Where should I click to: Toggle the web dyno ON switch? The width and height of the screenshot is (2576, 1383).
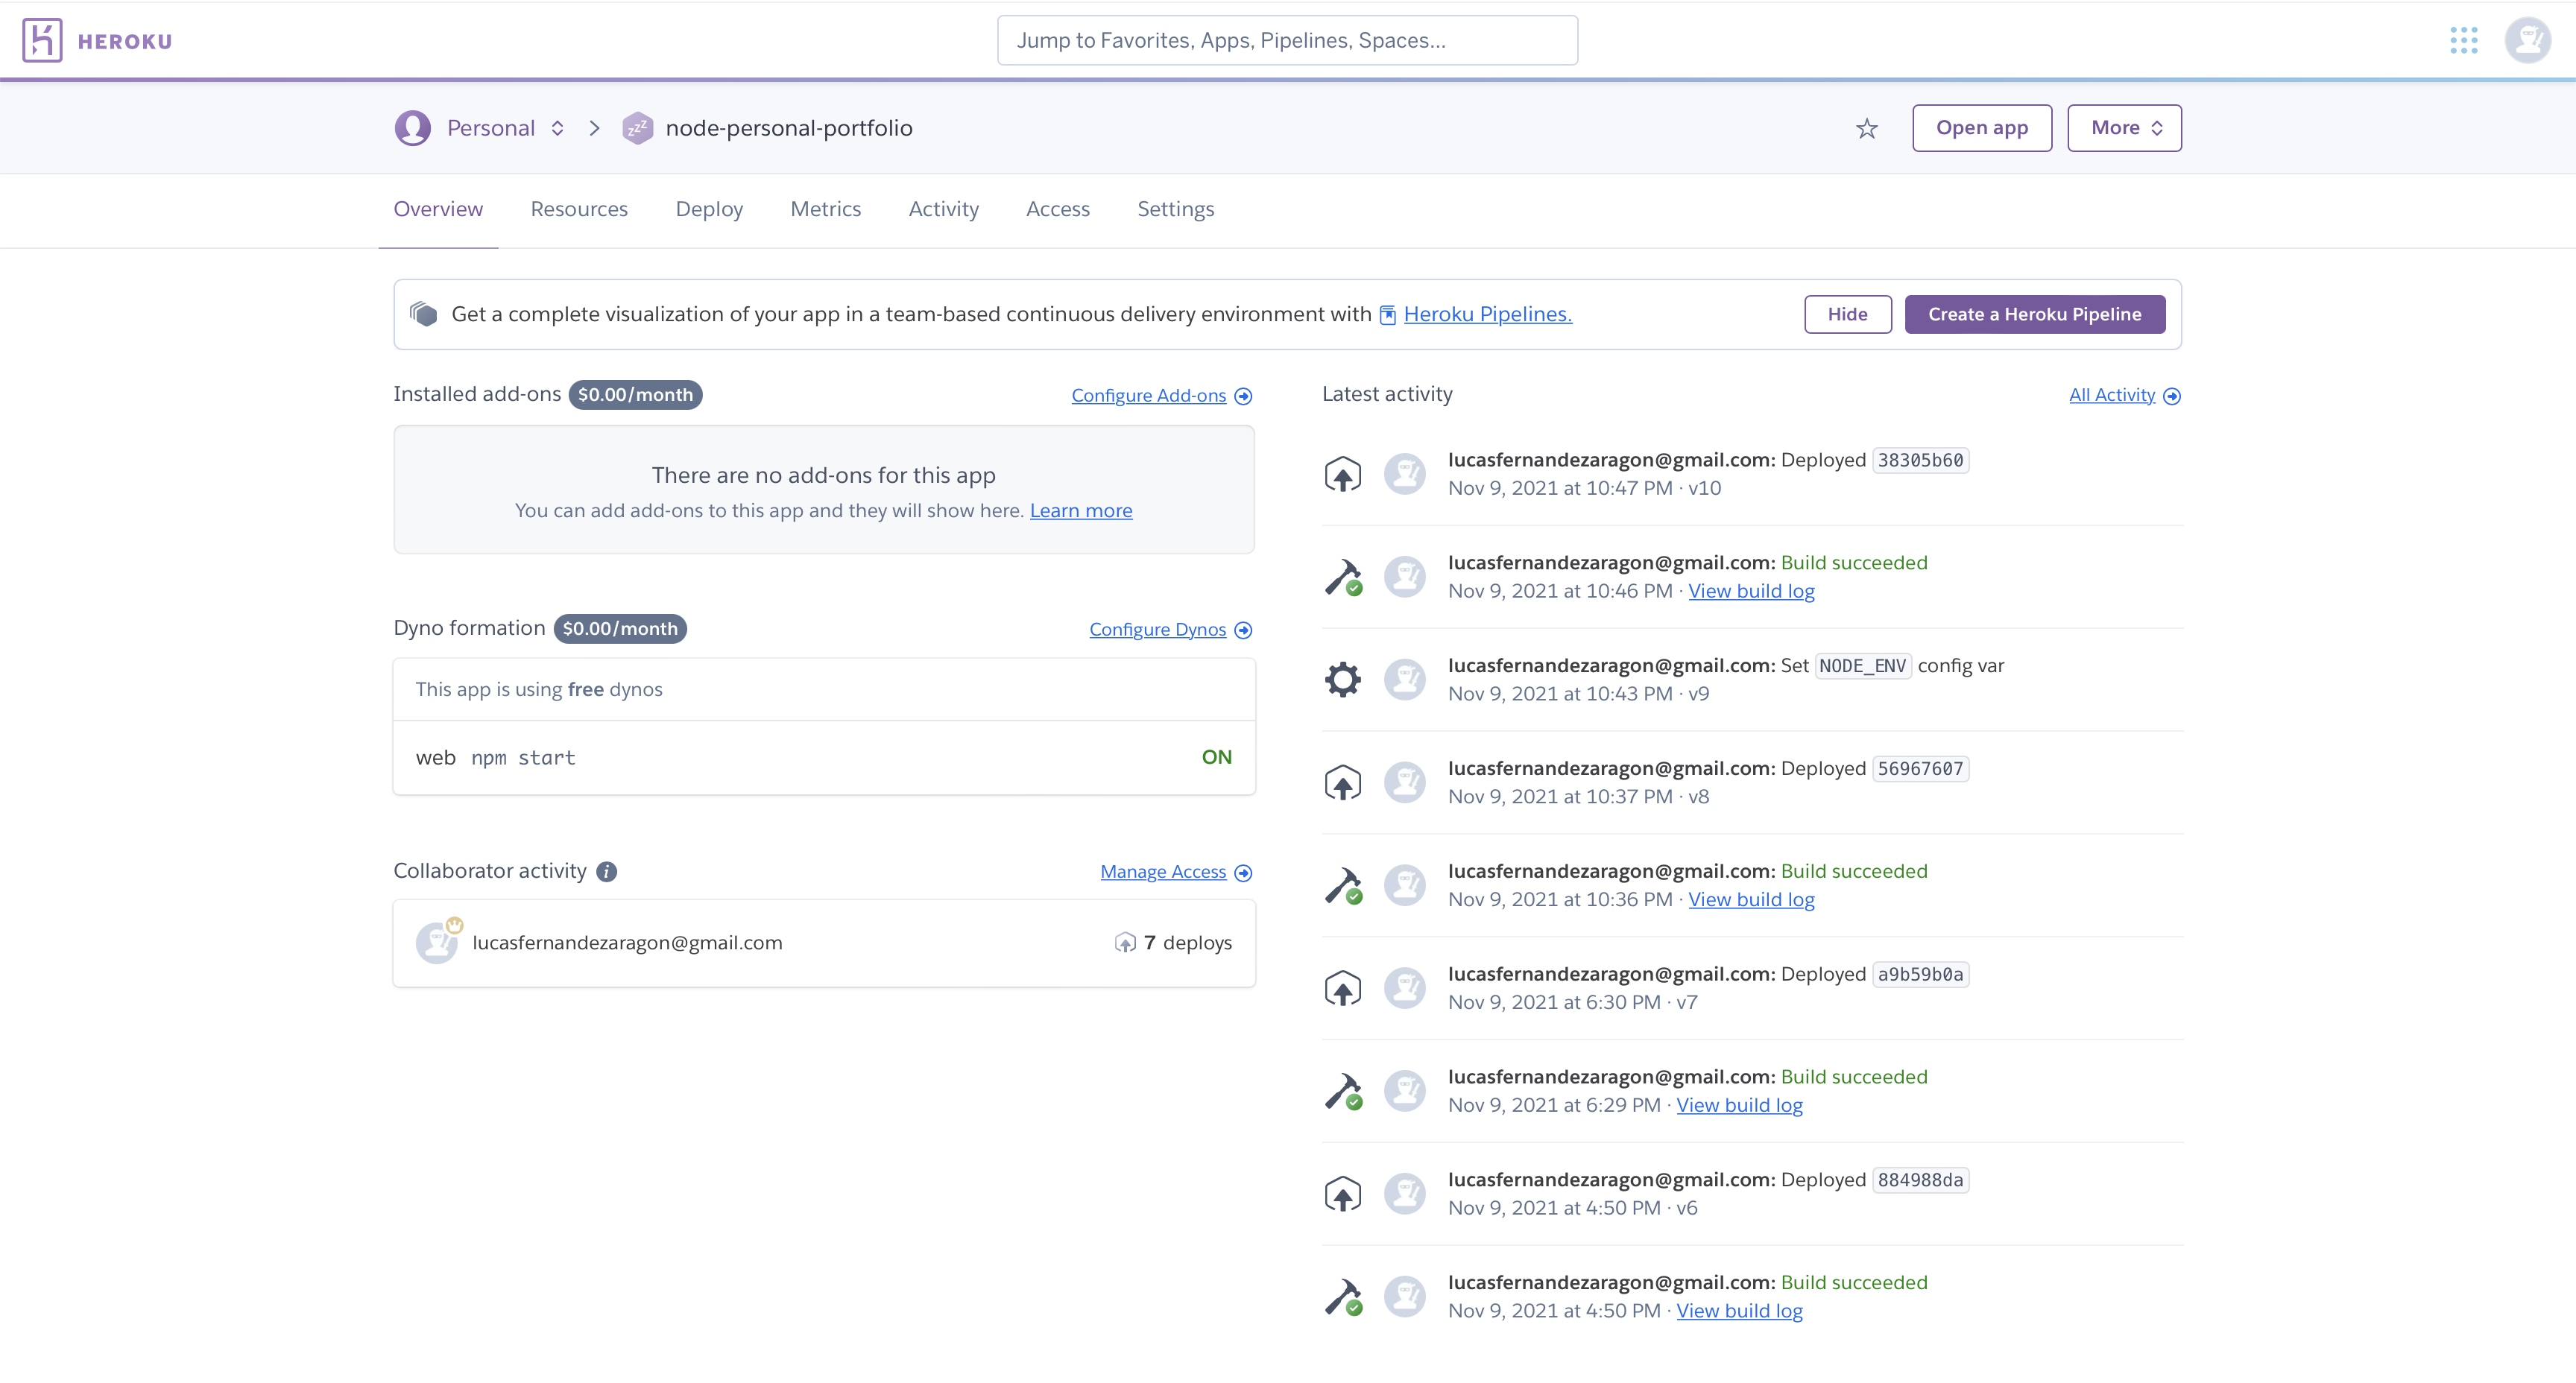pos(1216,757)
